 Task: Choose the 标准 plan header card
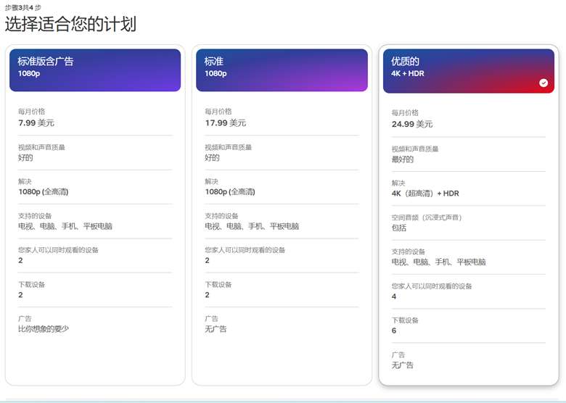click(282, 70)
